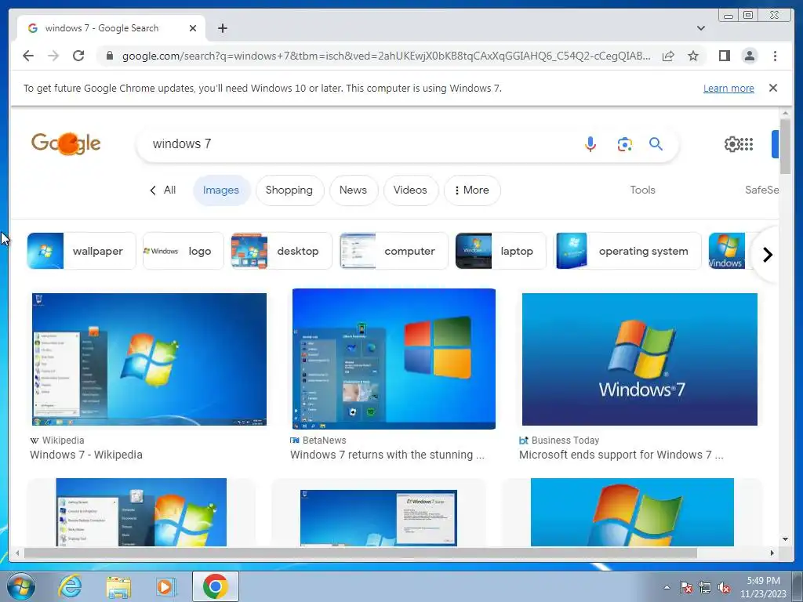Filter images by computer chip
Image resolution: width=803 pixels, height=602 pixels.
pos(394,251)
